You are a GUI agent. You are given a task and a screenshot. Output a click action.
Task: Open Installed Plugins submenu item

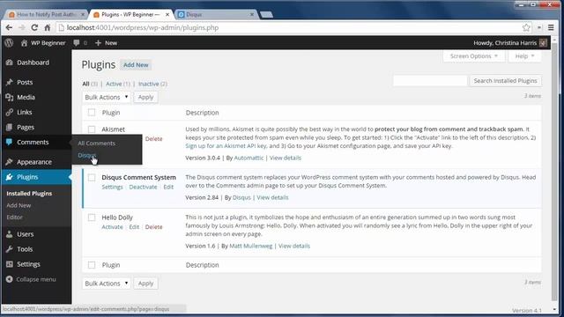point(29,194)
